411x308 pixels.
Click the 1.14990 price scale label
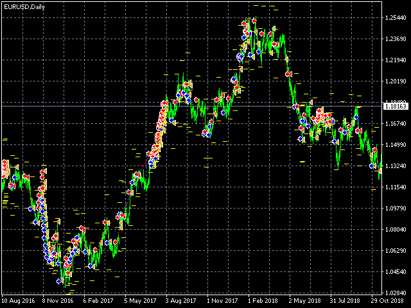396,145
